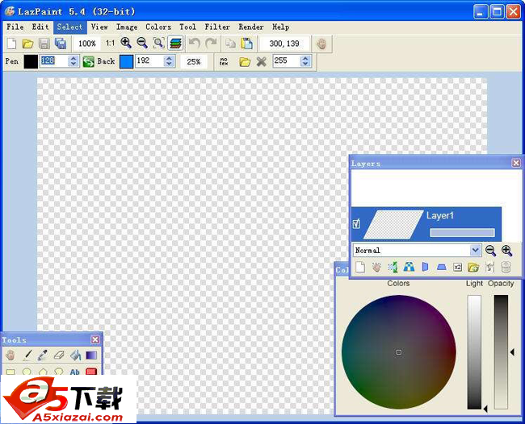Click the 100% zoom level field

(x=87, y=44)
